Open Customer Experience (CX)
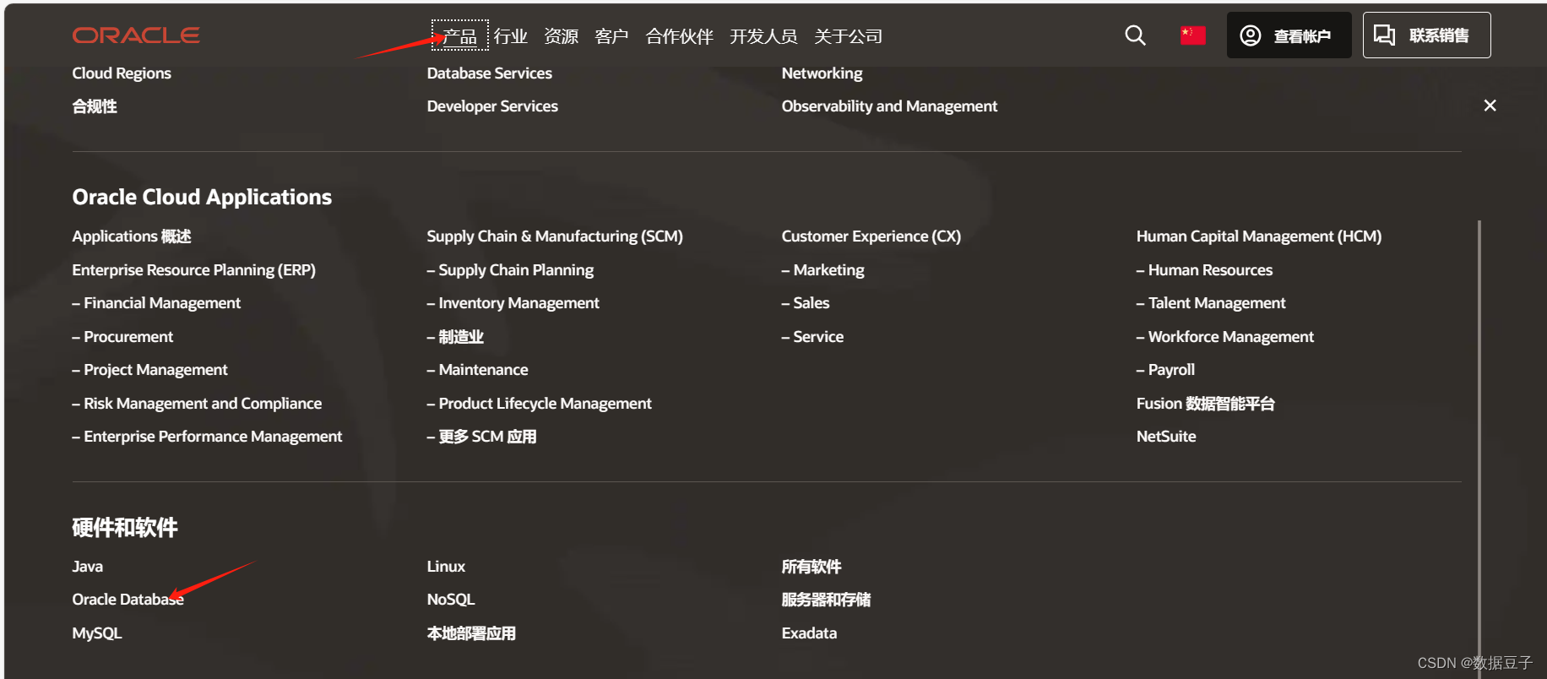 click(x=871, y=236)
